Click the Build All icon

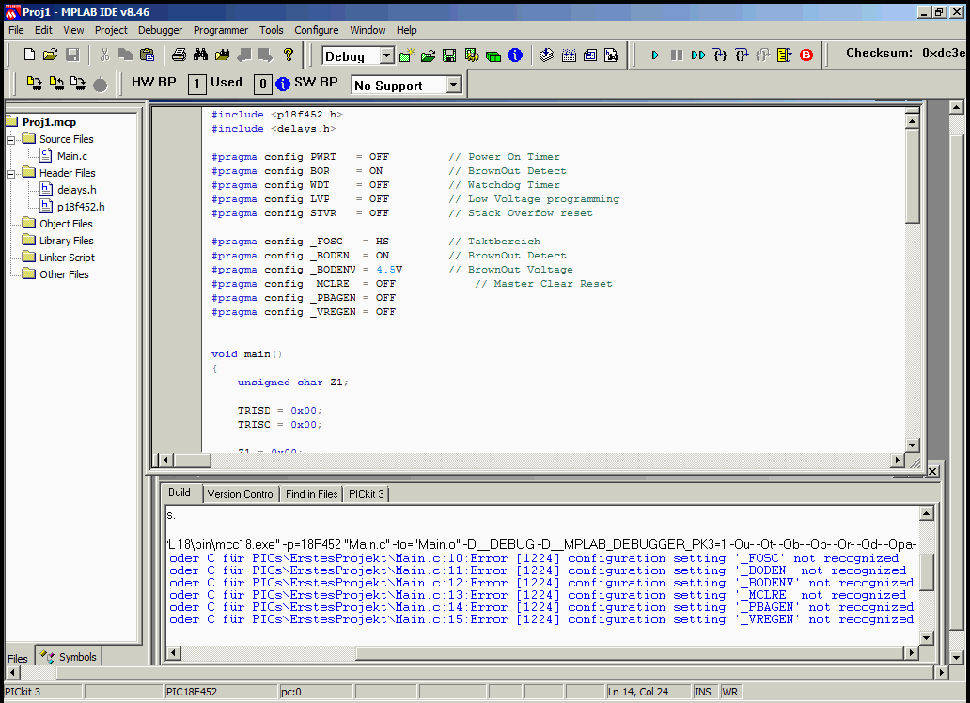569,55
